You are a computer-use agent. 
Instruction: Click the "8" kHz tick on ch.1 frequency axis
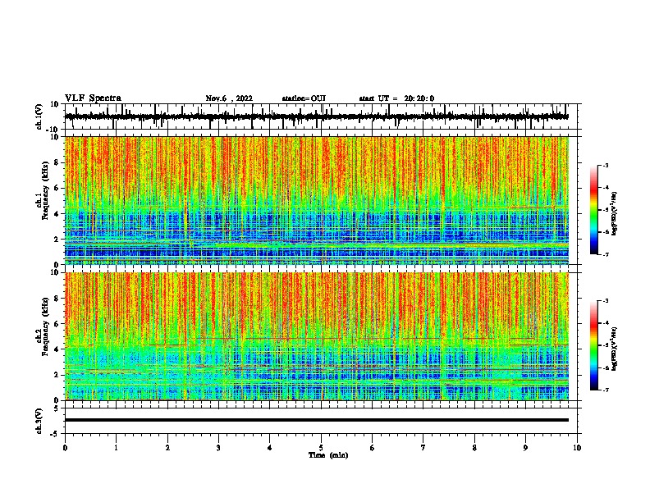coord(57,162)
